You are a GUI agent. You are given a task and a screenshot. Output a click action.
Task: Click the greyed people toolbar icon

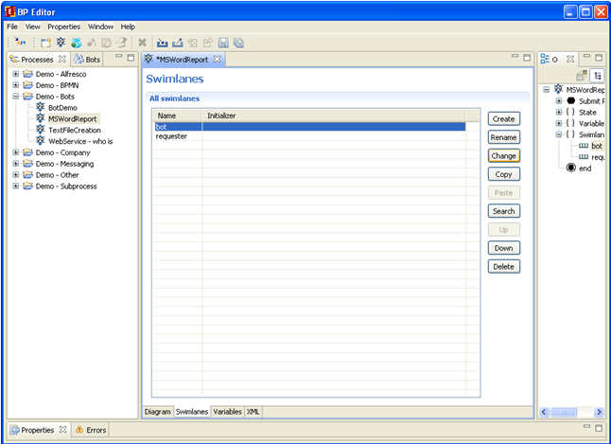92,43
